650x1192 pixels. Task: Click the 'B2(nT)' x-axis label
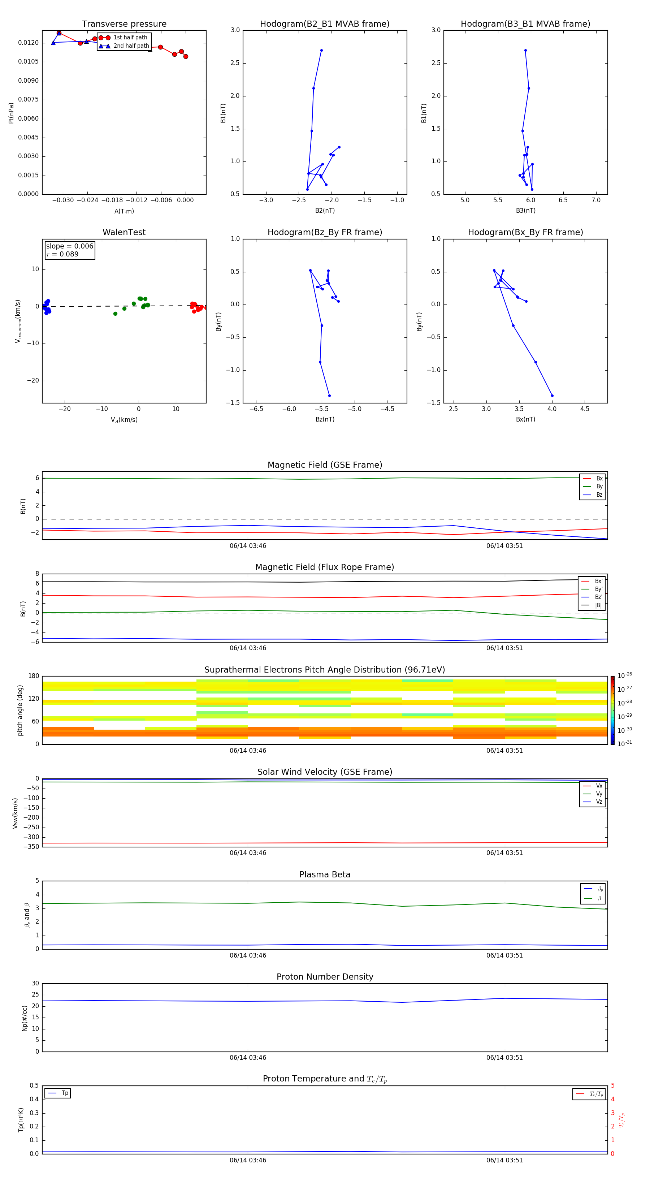pyautogui.click(x=325, y=211)
